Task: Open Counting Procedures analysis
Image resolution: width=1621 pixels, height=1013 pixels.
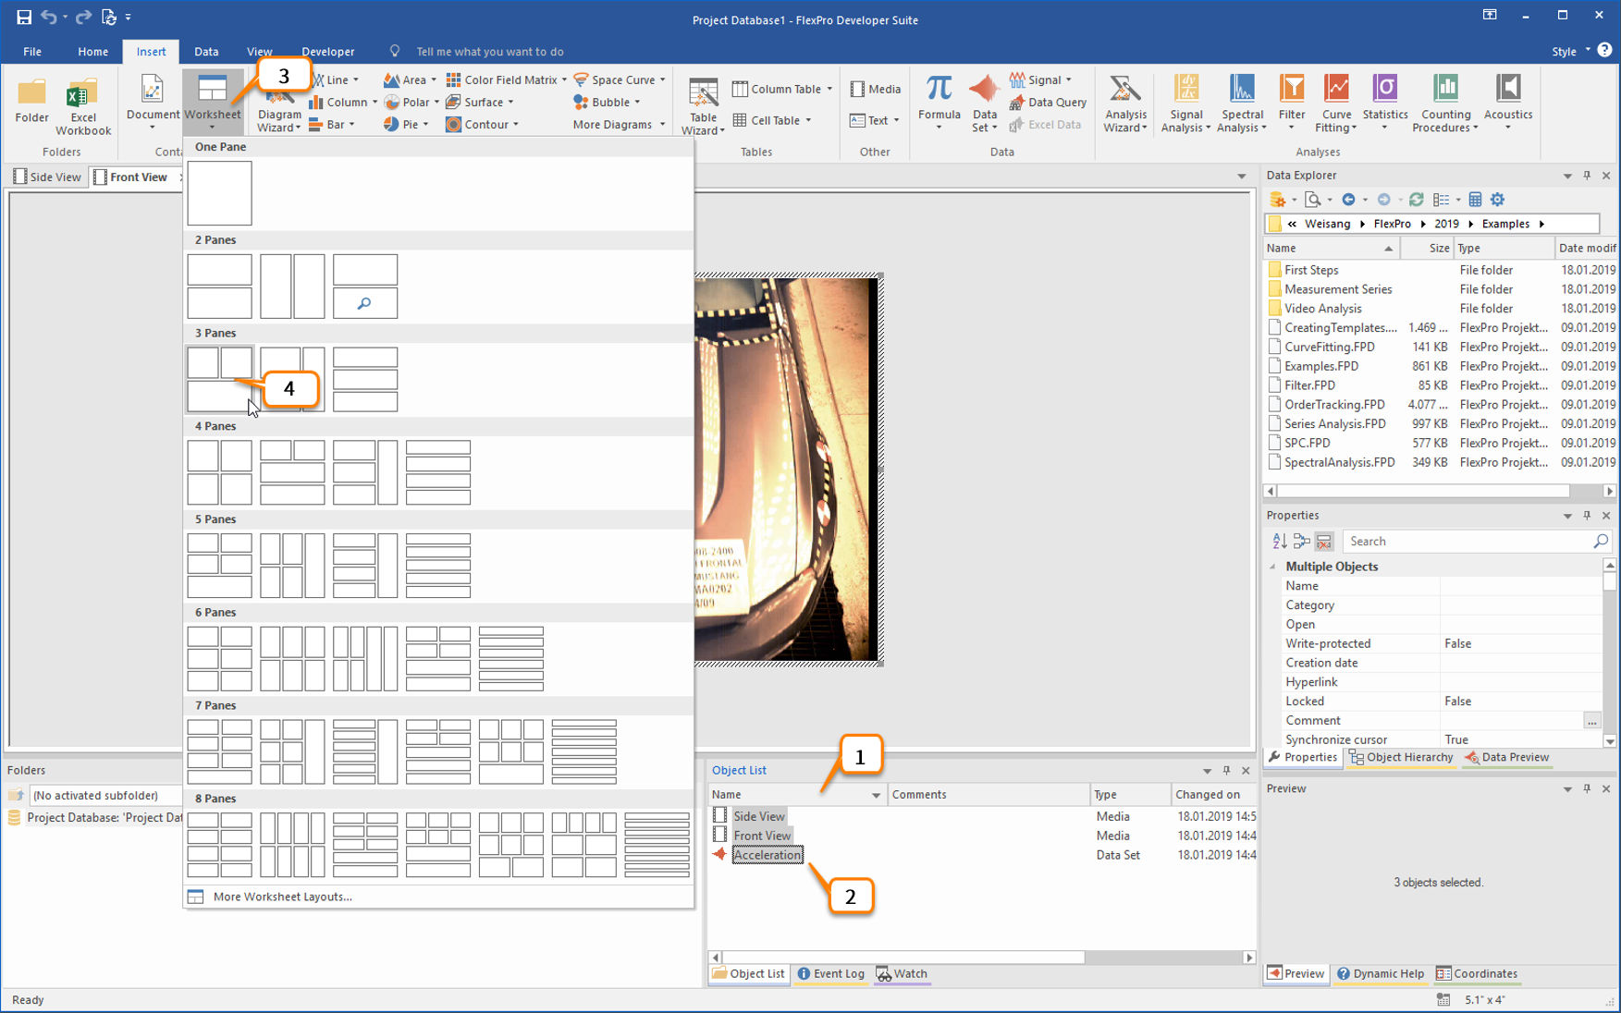Action: pyautogui.click(x=1445, y=102)
